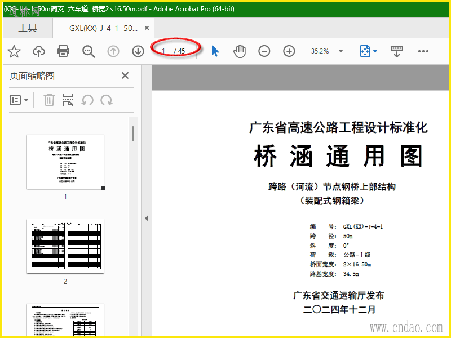Click the （装配式钢箱梁） text
This screenshot has height=338, width=451.
coord(332,201)
